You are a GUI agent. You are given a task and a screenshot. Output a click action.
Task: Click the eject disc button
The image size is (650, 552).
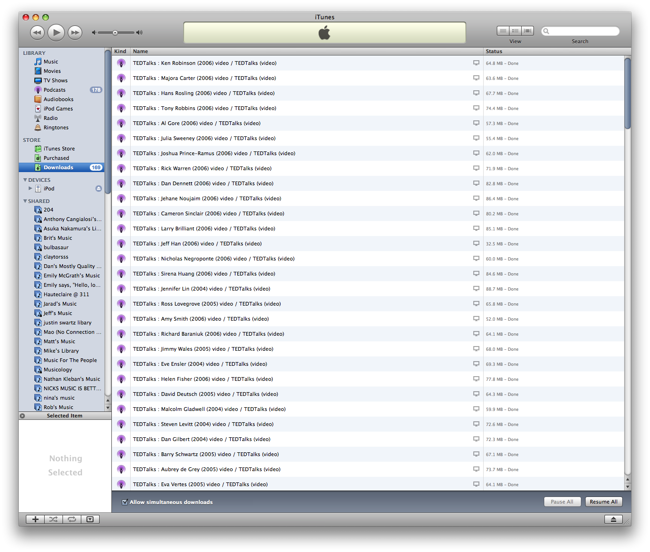(x=613, y=519)
